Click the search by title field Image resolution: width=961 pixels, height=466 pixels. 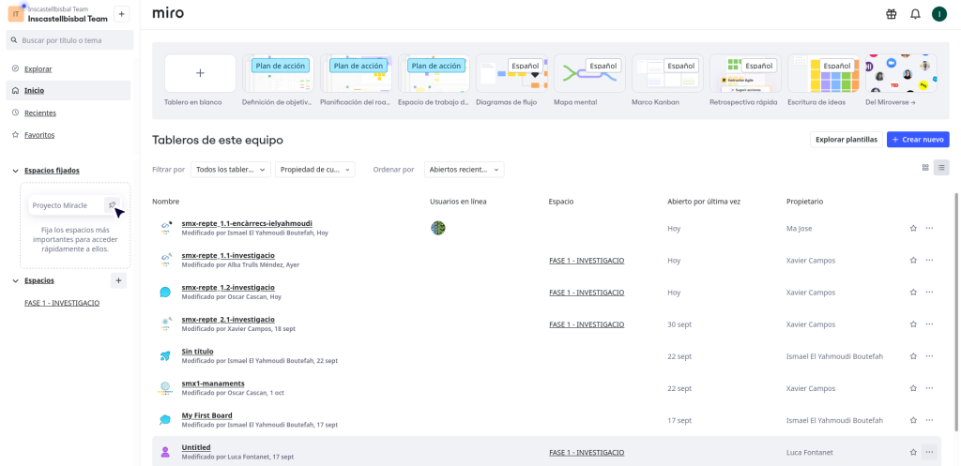pos(70,40)
